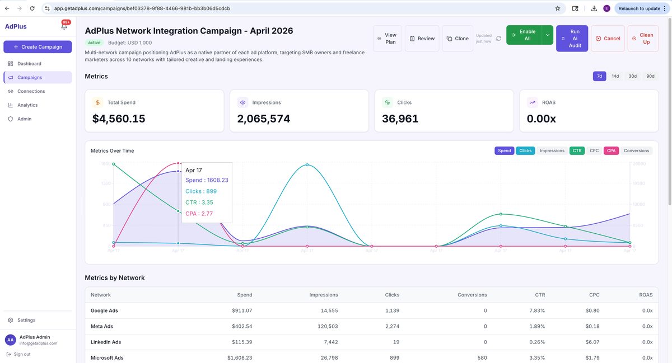The image size is (672, 363).
Task: Open Admin in the sidebar
Action: click(38, 119)
